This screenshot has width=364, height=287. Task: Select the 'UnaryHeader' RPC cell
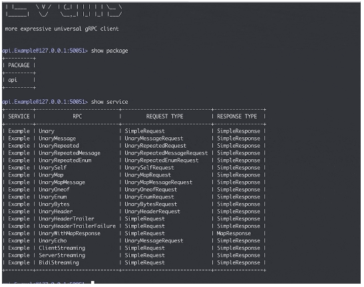point(56,212)
